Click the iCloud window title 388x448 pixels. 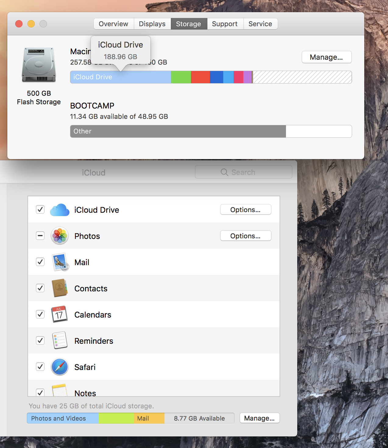pyautogui.click(x=93, y=173)
